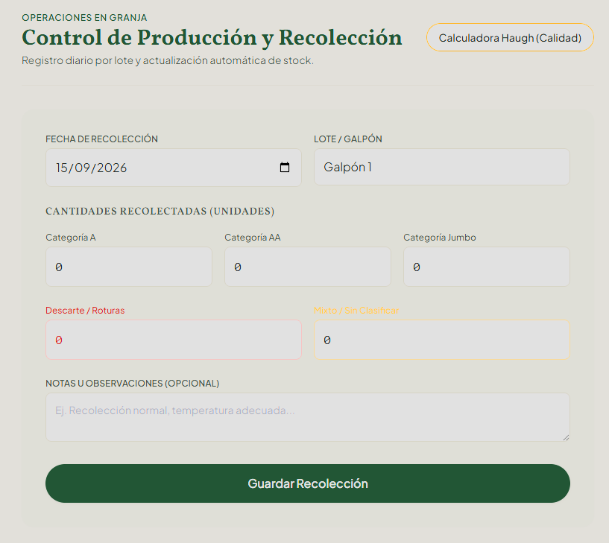Click the Operaciones en Granja label
The image size is (609, 543).
pos(84,17)
